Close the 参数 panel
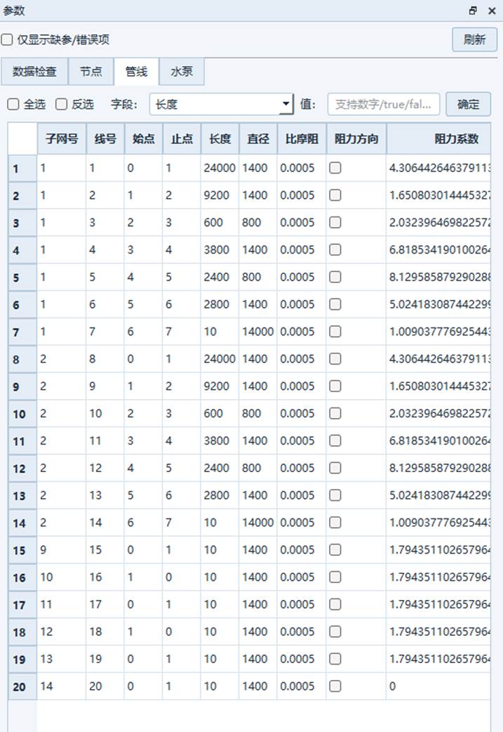Viewport: 503px width, 732px height. click(x=492, y=11)
